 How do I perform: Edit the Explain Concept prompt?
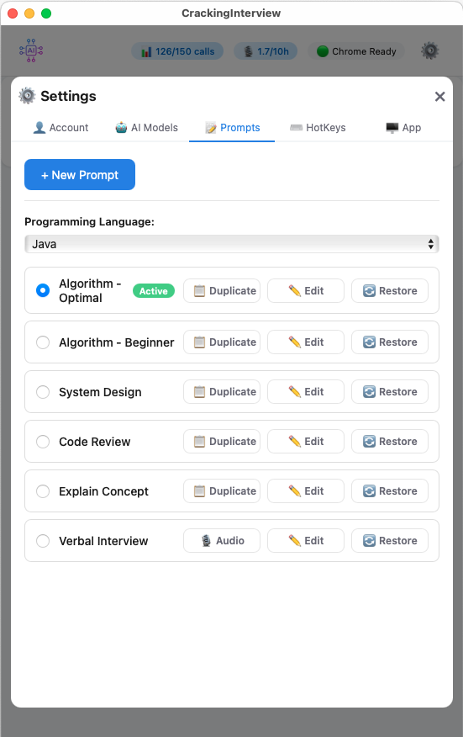coord(306,490)
